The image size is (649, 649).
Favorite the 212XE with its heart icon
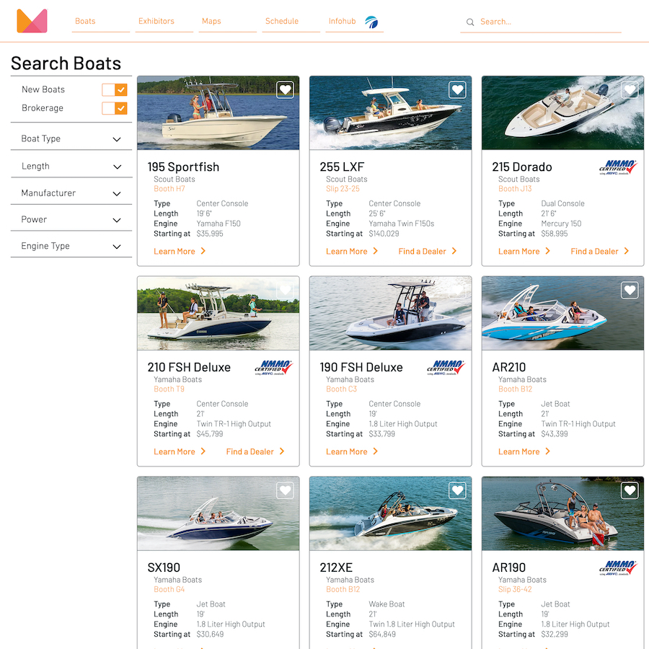coord(457,490)
